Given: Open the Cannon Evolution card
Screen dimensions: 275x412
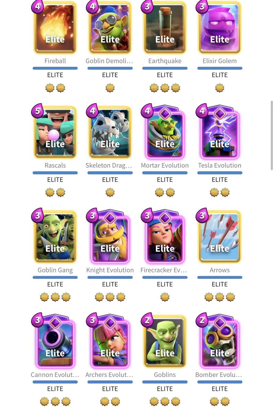Looking at the screenshot, I should [x=55, y=341].
